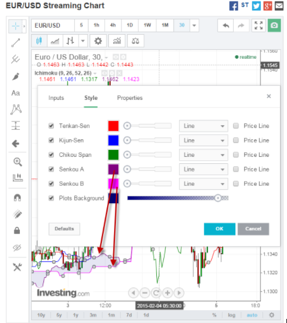This screenshot has width=287, height=323.
Task: Activate the zoom in magnifier tool
Action: pyautogui.click(x=18, y=162)
